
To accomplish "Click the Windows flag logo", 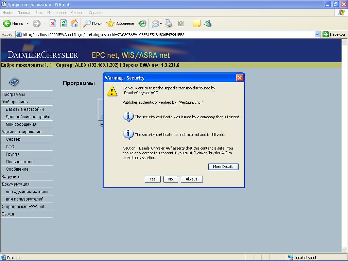I will pyautogui.click(x=341, y=13).
